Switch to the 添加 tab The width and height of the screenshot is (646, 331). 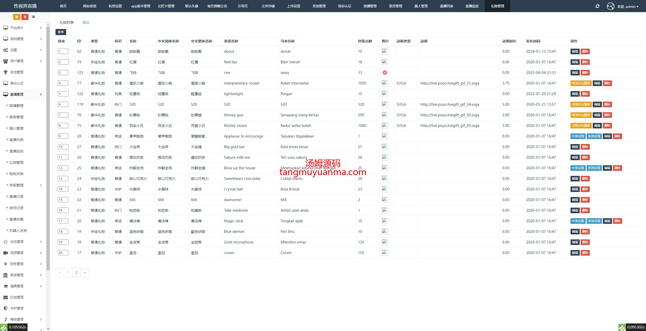point(86,22)
